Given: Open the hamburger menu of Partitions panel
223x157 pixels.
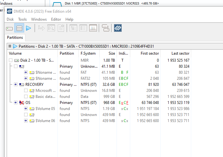Looking at the screenshot, I should click(10, 46).
